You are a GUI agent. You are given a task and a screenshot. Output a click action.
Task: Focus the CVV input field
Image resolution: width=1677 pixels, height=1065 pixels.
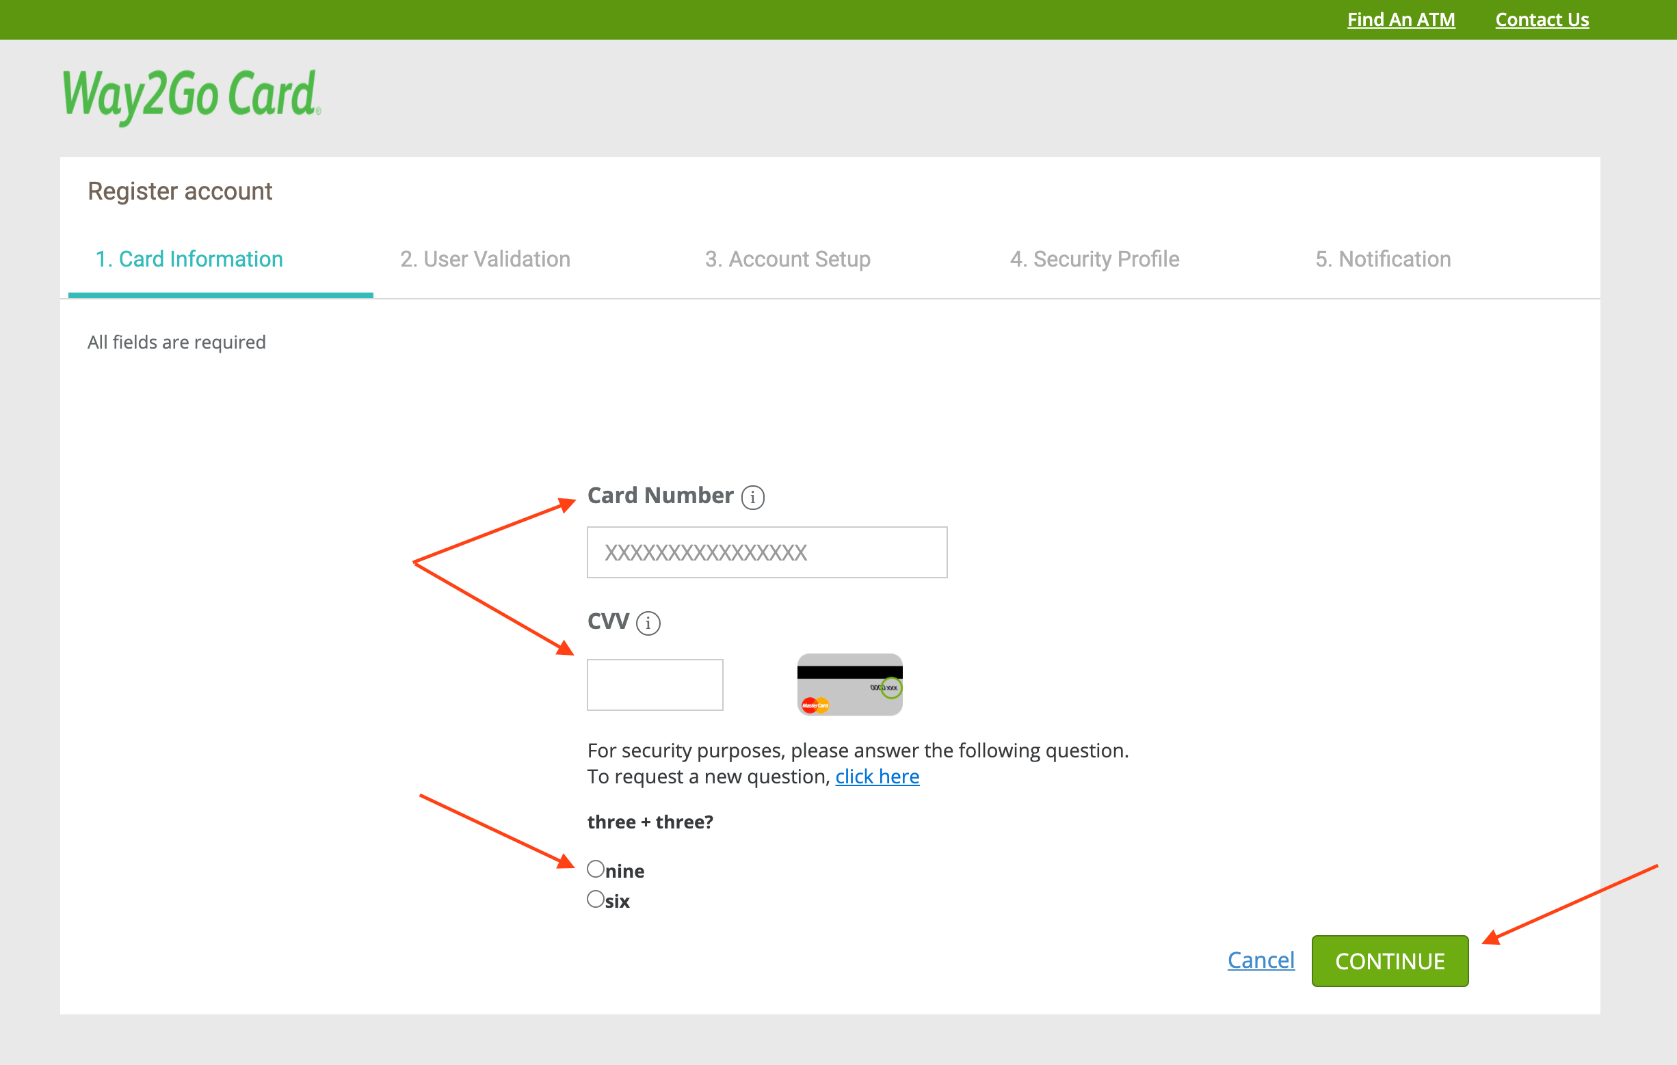pos(655,684)
